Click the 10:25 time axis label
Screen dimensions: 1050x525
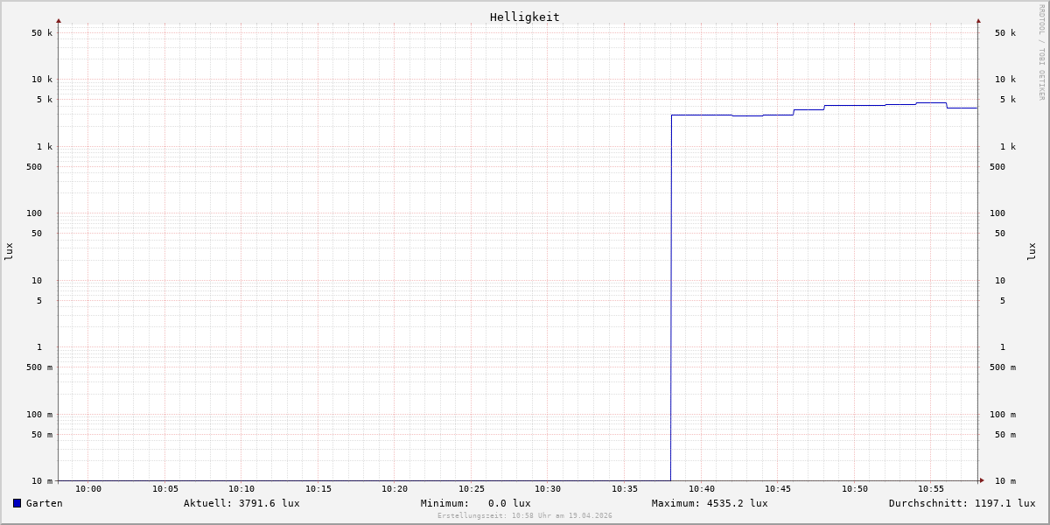pyautogui.click(x=472, y=489)
